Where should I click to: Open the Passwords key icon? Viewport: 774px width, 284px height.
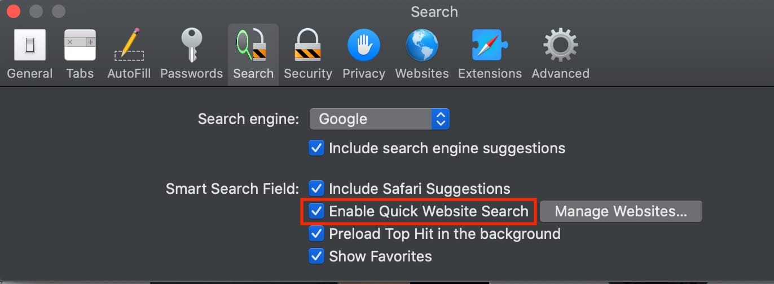click(191, 46)
